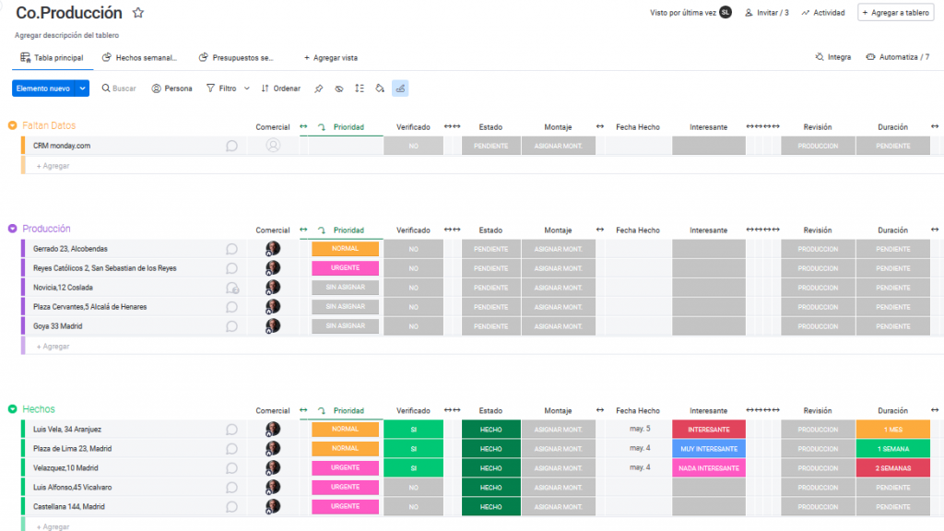This screenshot has width=944, height=531.
Task: Open the Elemento nuevo dropdown arrow
Action: [83, 88]
